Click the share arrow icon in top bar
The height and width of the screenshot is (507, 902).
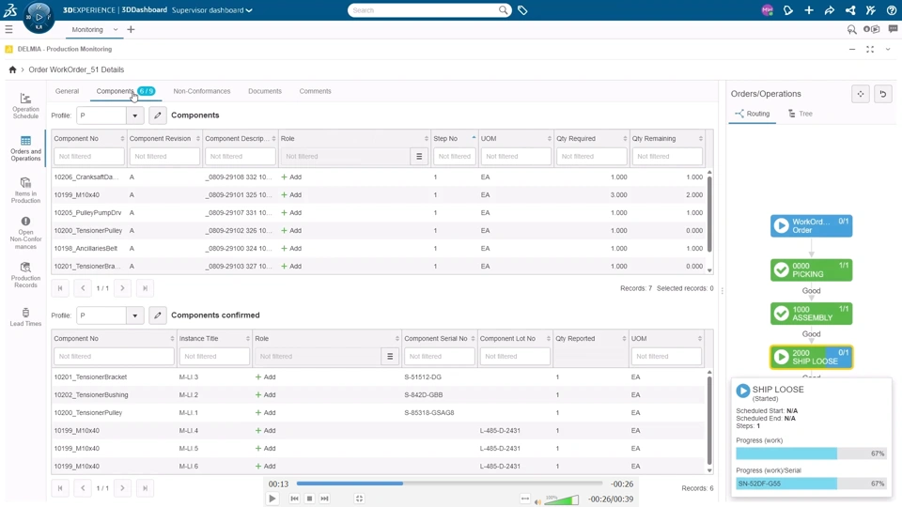coord(830,10)
